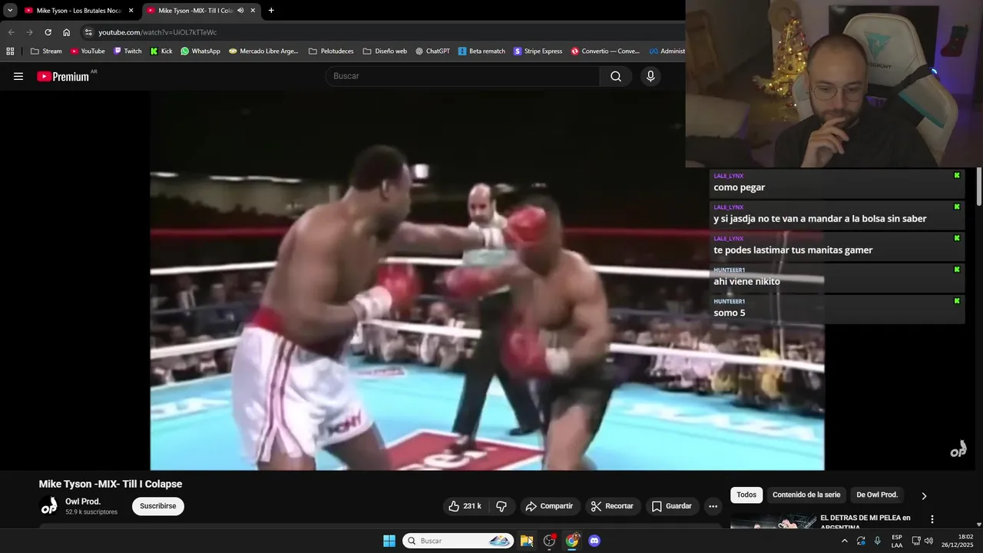
Task: Save video with Guardar button
Action: [x=672, y=506]
